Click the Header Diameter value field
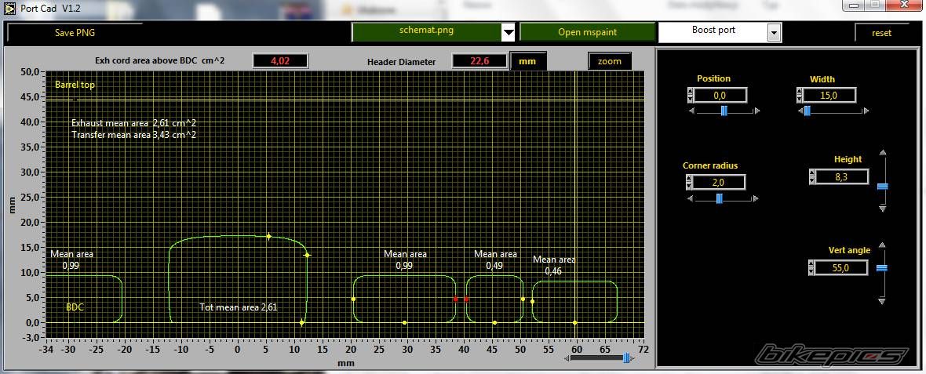Image resolution: width=926 pixels, height=374 pixels. [x=479, y=61]
